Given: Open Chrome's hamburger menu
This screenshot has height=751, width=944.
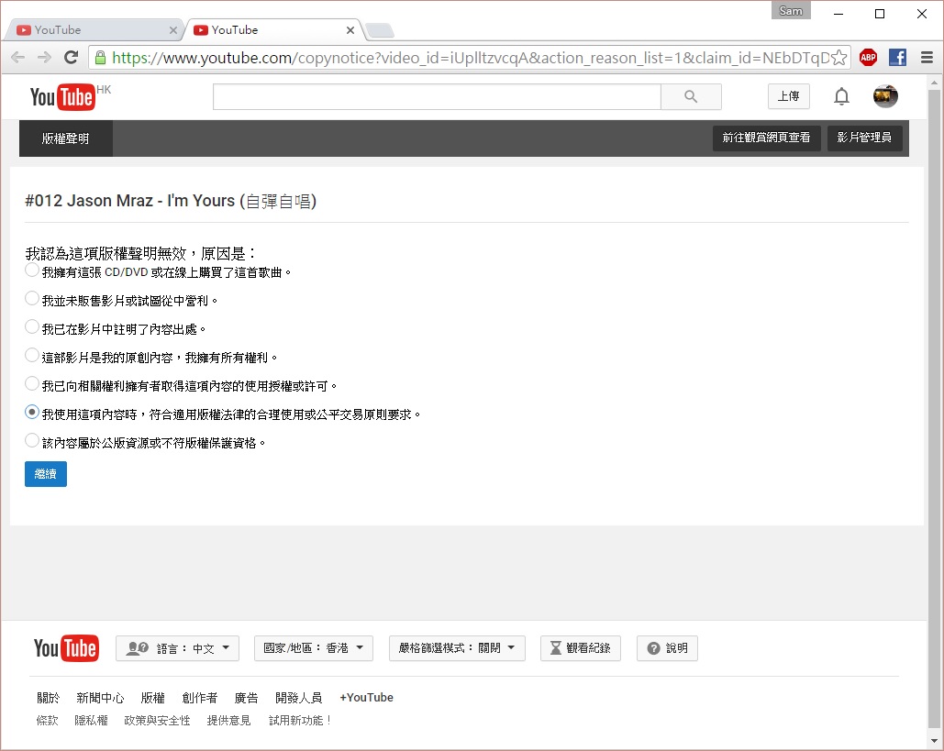Looking at the screenshot, I should coord(927,58).
